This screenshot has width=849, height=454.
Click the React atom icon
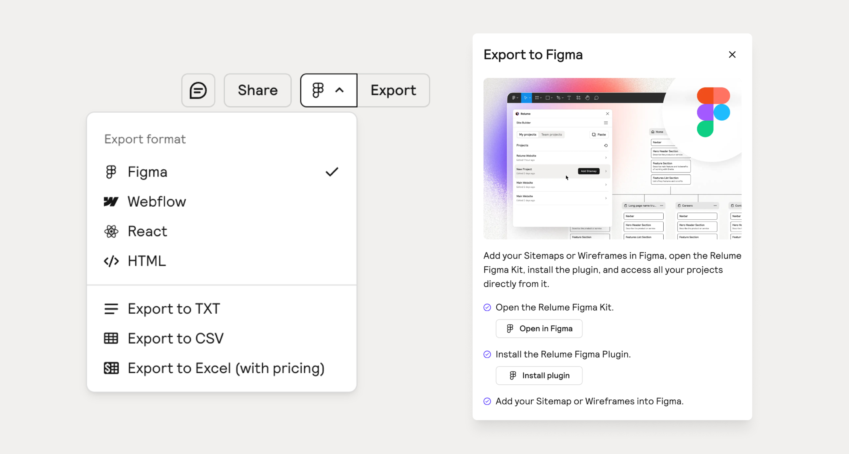point(111,232)
